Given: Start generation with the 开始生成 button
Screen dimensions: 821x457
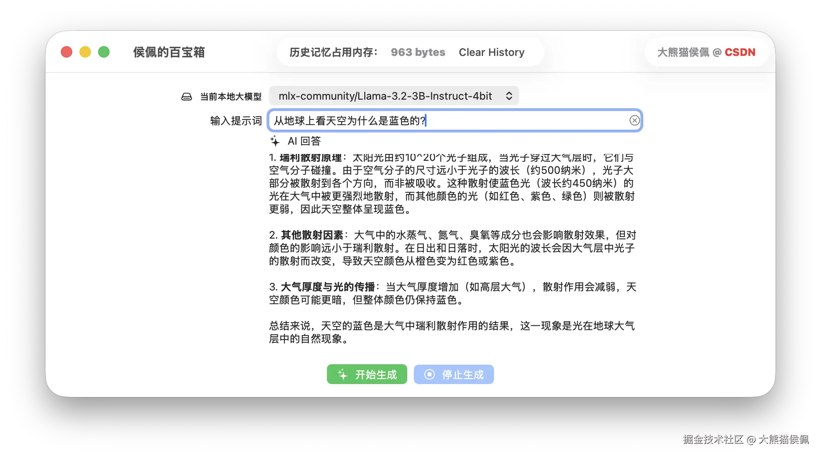Looking at the screenshot, I should coord(366,374).
